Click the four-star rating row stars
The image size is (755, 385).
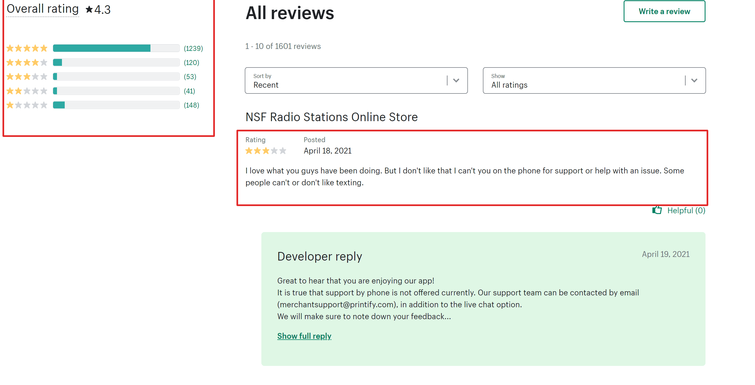coord(27,63)
